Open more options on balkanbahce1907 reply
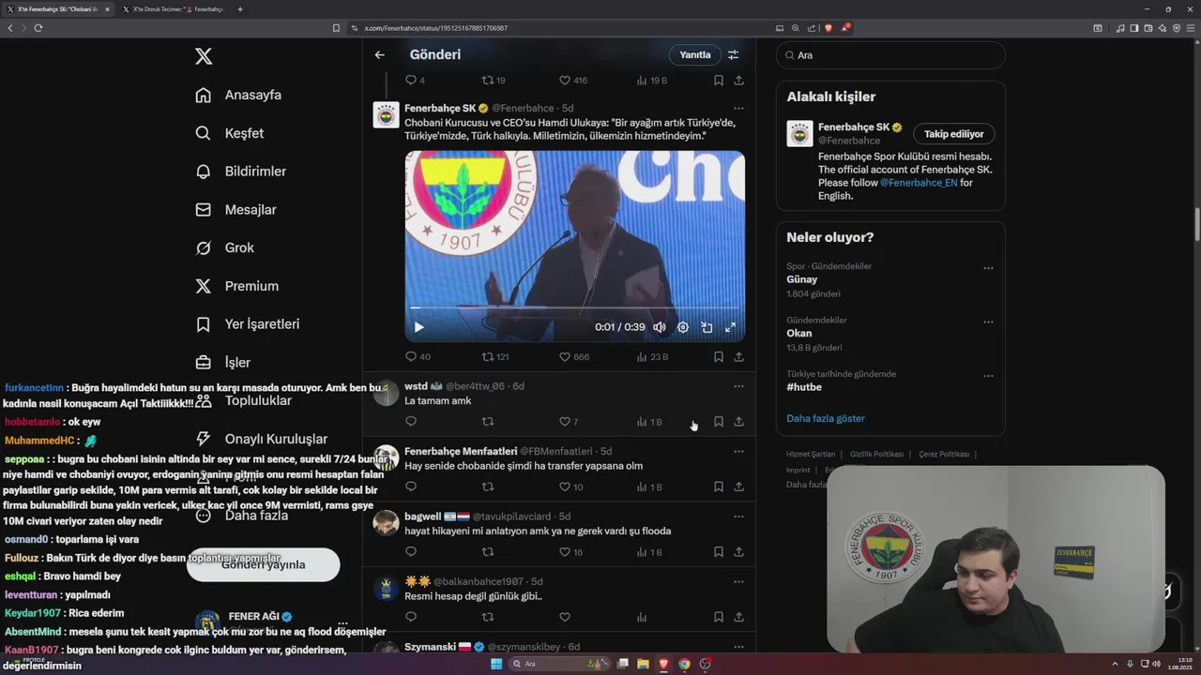 click(738, 581)
